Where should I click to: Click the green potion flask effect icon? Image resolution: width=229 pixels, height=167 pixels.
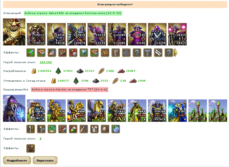[73, 129]
